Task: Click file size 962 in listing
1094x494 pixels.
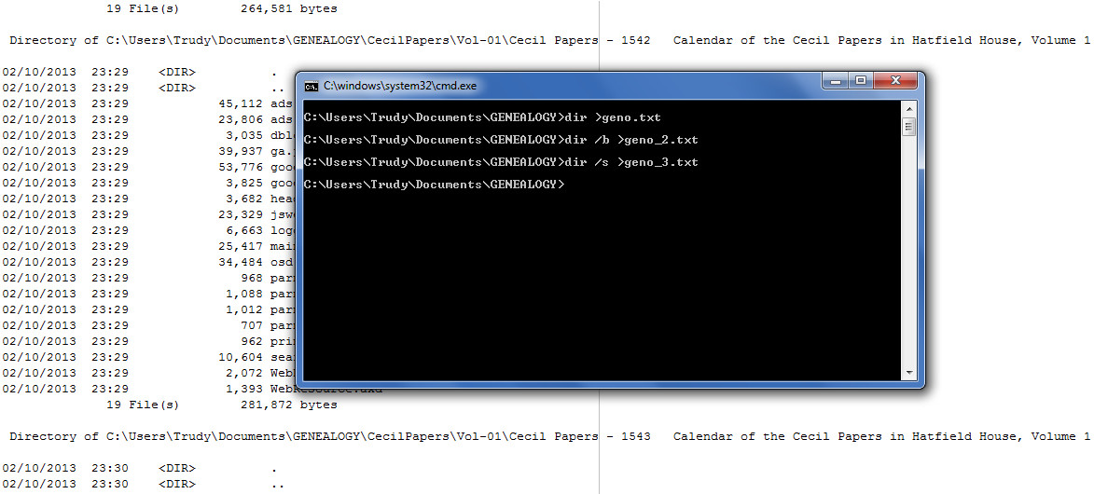Action: 252,341
